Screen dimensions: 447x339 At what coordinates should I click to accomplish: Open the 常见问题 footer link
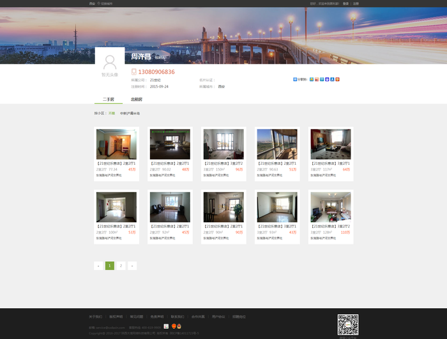pyautogui.click(x=137, y=317)
